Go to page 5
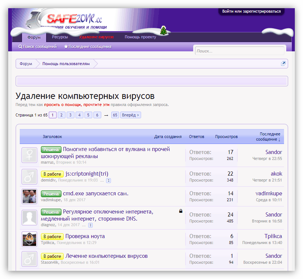Viewport: 303px width, 279px height. pyautogui.click(x=88, y=115)
